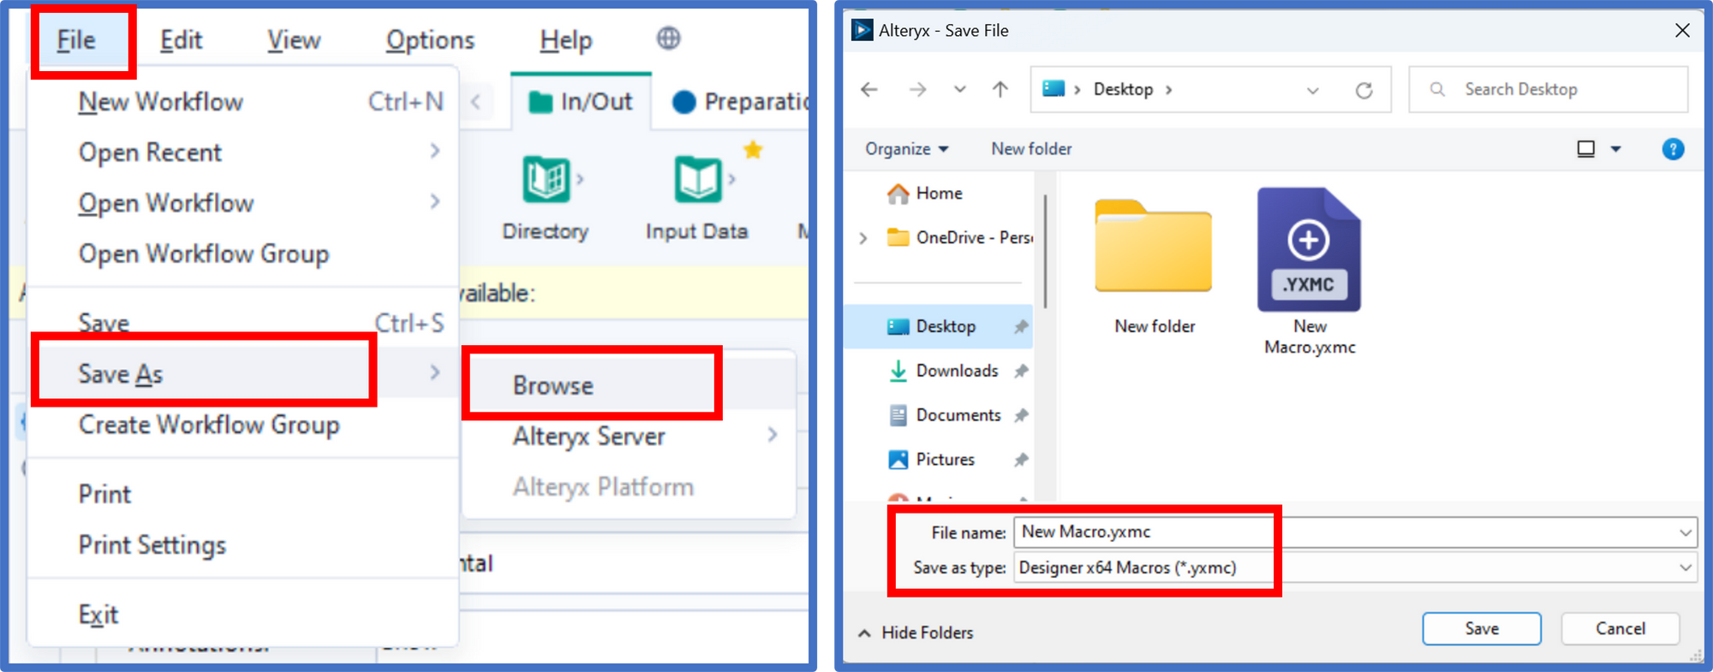Click the Alteryx logo in dialog title bar

(862, 31)
